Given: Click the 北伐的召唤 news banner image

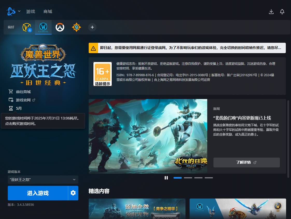Looking at the screenshot, I should click(148, 136).
